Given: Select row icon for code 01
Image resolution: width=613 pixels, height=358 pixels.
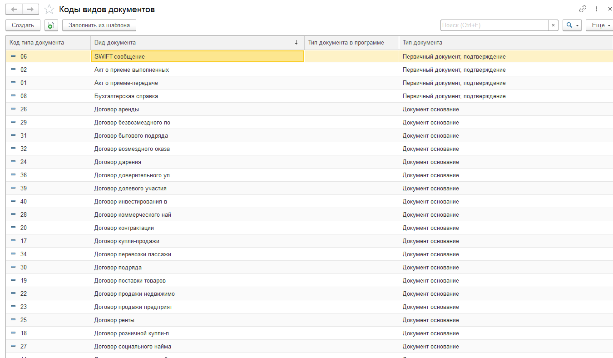Looking at the screenshot, I should coord(13,83).
